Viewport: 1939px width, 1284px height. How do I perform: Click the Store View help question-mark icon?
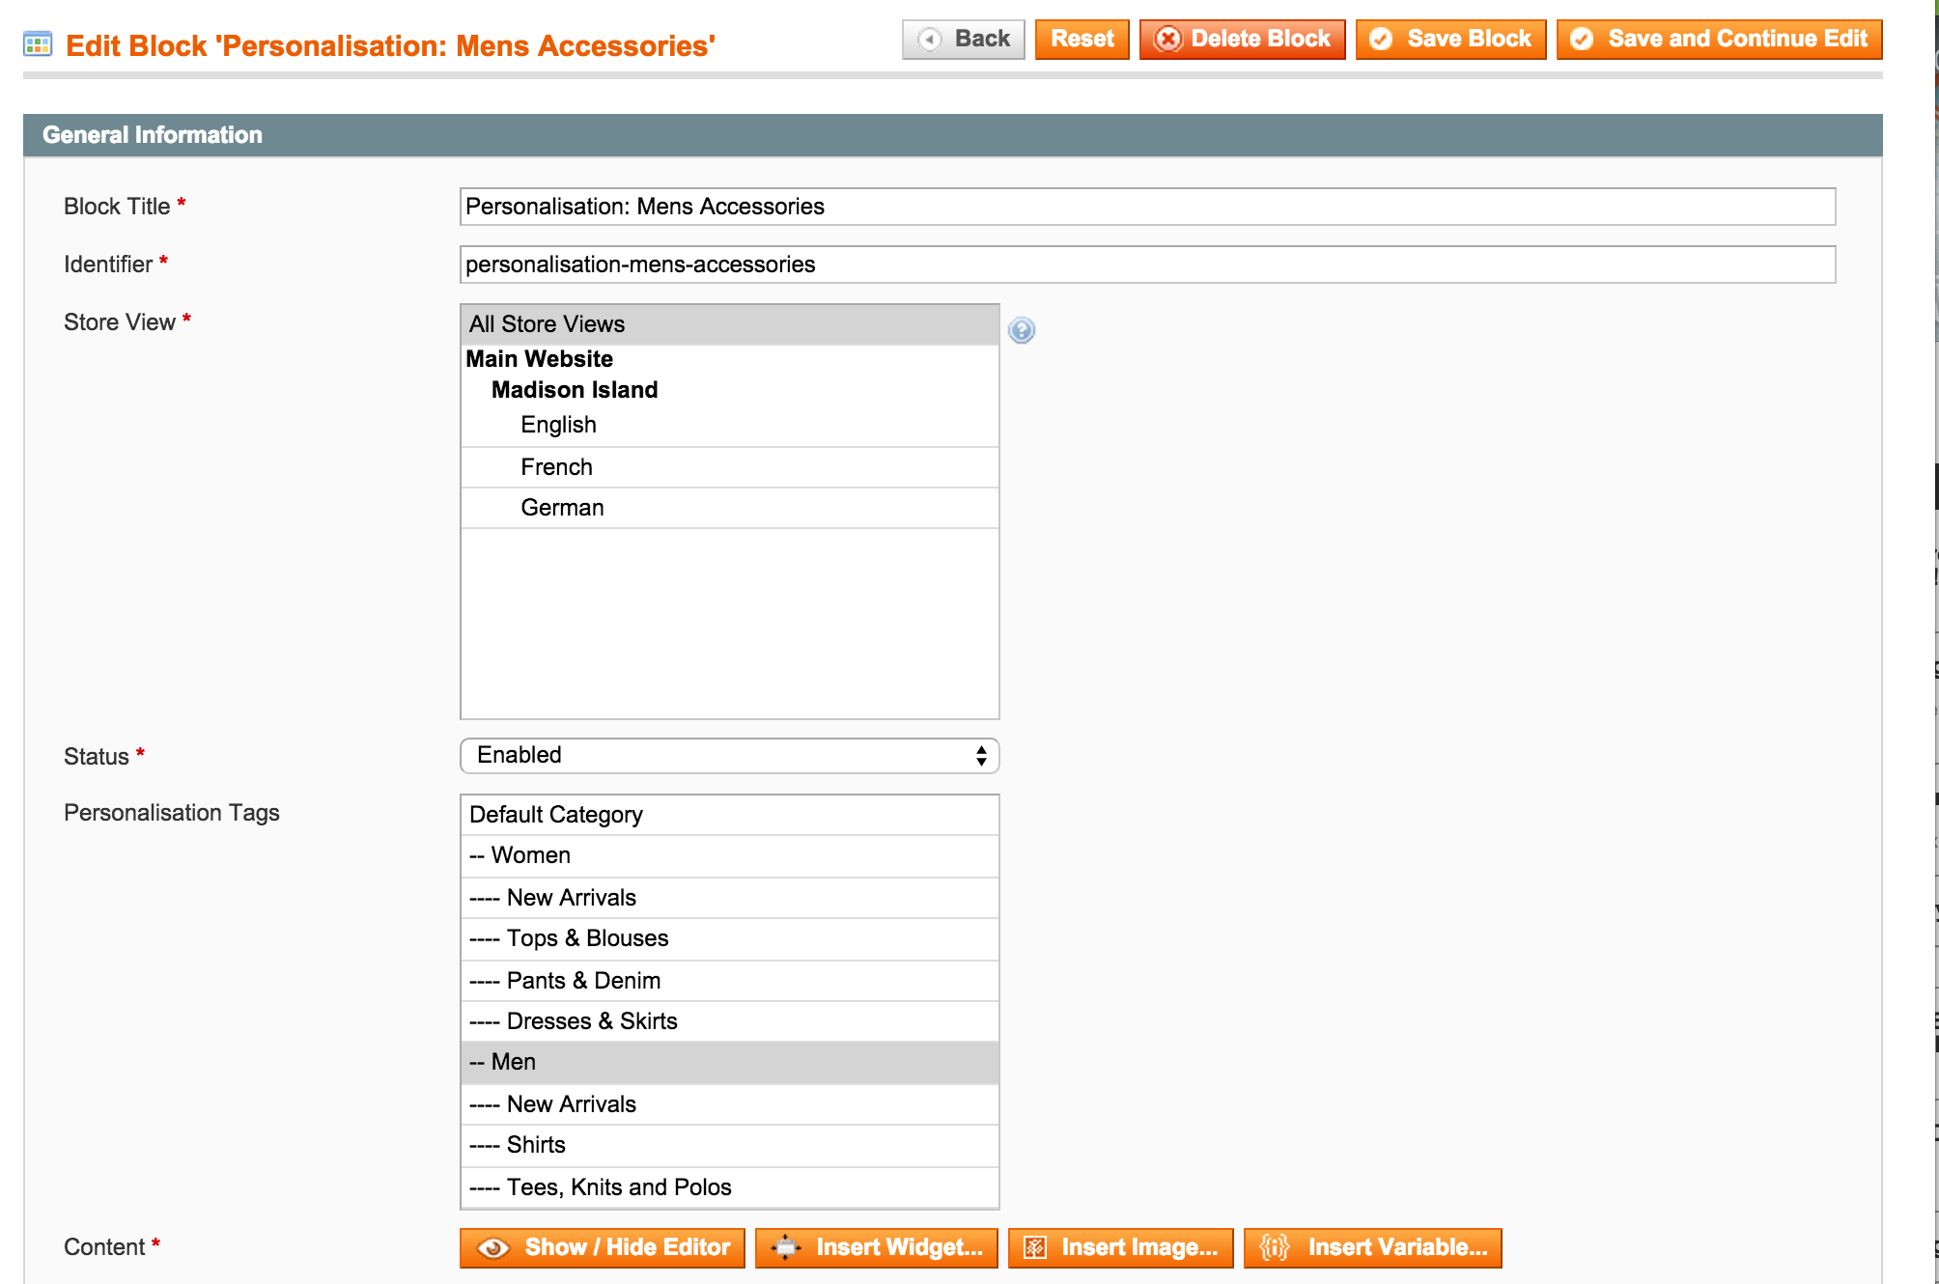(1021, 330)
